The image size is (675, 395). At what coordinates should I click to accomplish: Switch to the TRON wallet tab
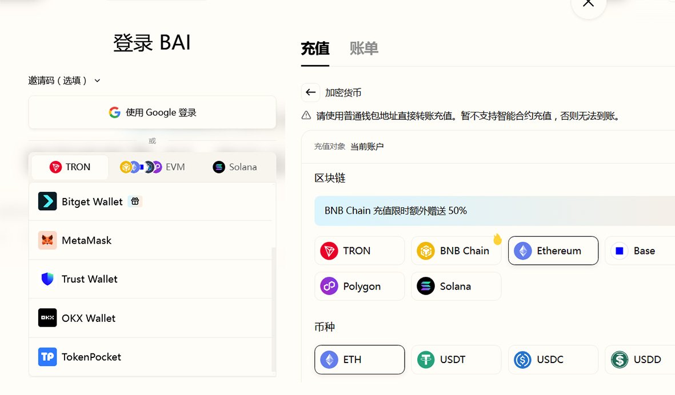point(70,167)
